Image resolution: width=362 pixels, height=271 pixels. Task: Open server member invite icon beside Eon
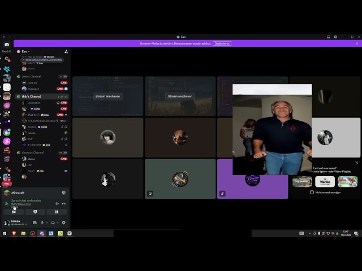click(x=66, y=51)
